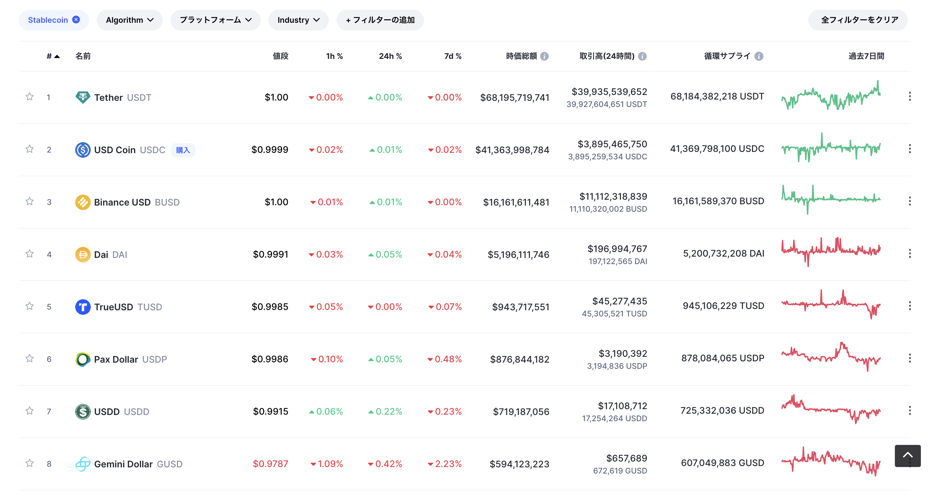View Gemini Dollar's 7-day sparkline chart
Viewport: 930px width, 495px height.
(x=831, y=462)
